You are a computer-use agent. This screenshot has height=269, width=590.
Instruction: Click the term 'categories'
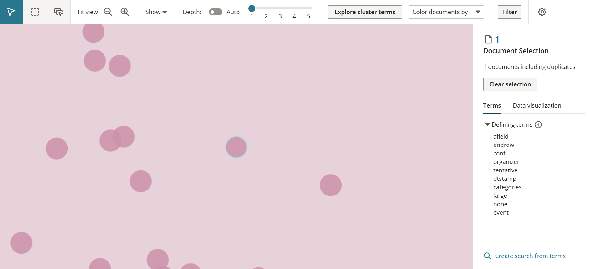[x=507, y=187]
